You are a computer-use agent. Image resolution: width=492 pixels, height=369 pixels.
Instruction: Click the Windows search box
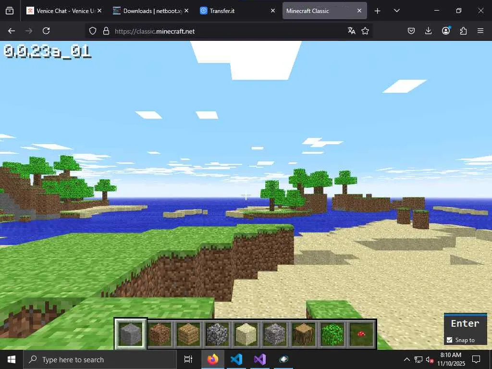[x=100, y=359]
